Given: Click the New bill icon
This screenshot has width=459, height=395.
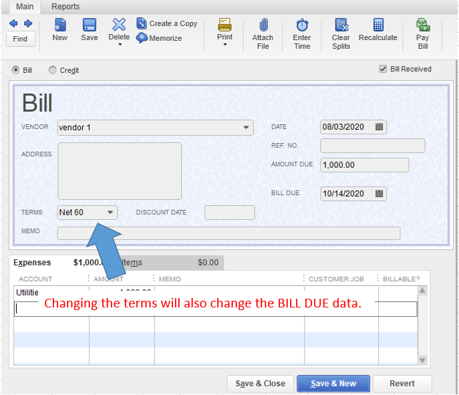Looking at the screenshot, I should pos(60,25).
